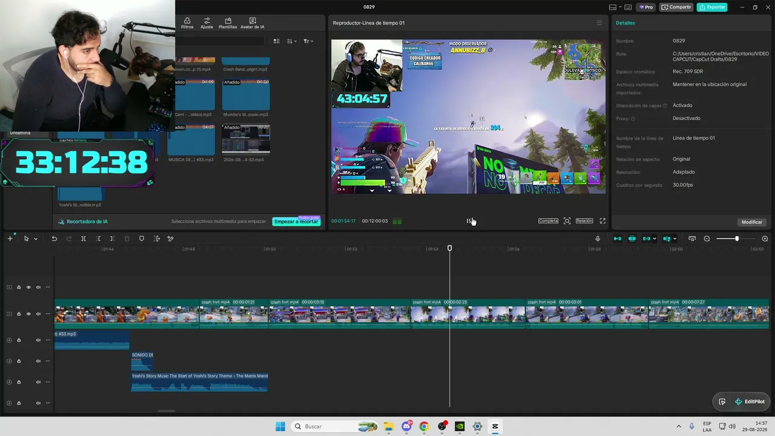Open the media sort order dropdown
Screen dimensions: 775x436
[x=291, y=41]
